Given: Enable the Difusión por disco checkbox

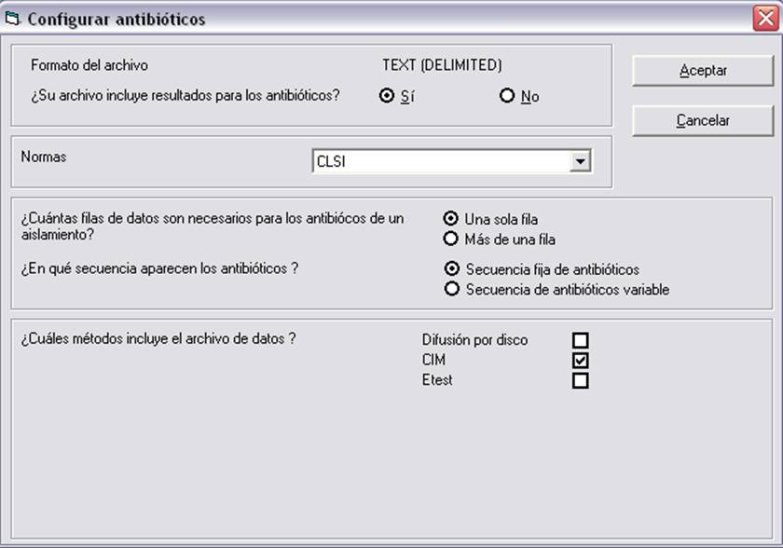Looking at the screenshot, I should (x=580, y=340).
